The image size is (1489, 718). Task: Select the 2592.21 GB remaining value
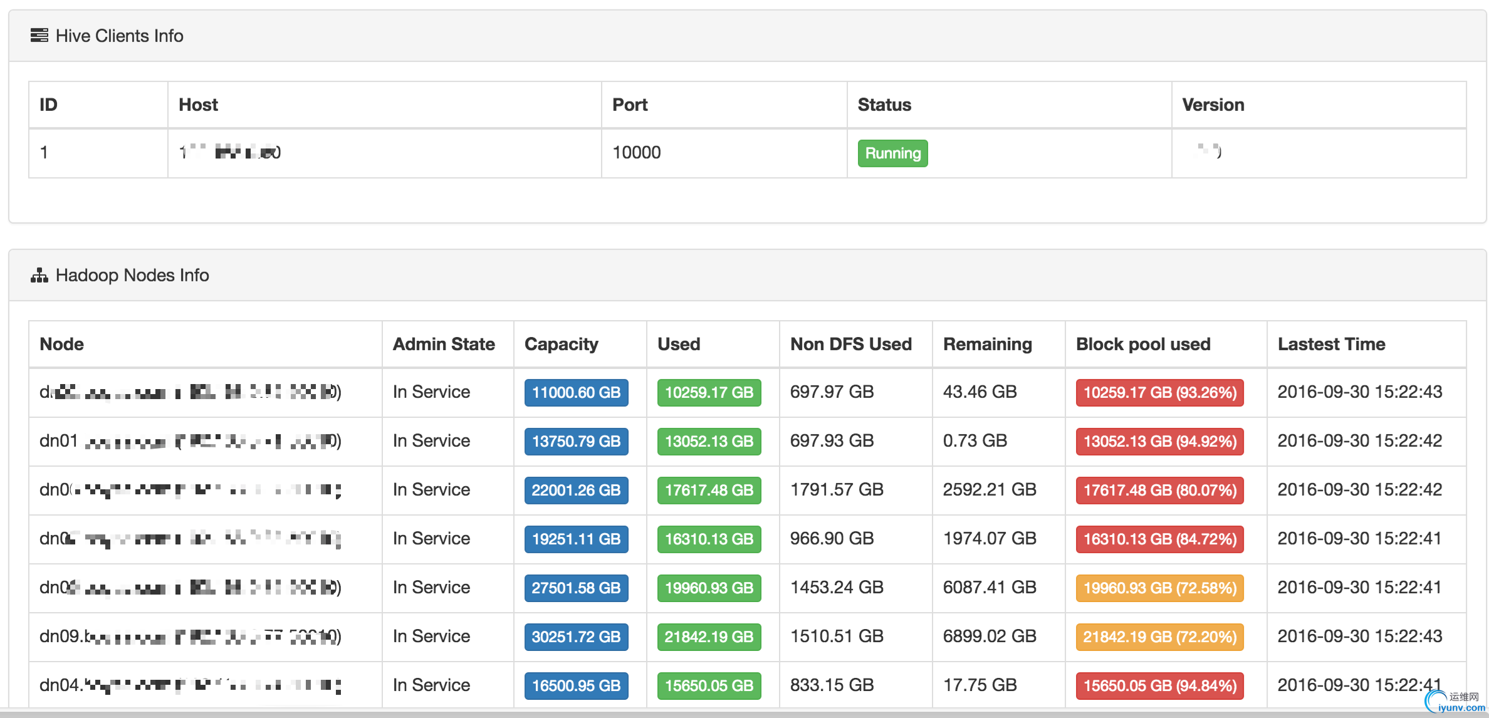tap(990, 489)
